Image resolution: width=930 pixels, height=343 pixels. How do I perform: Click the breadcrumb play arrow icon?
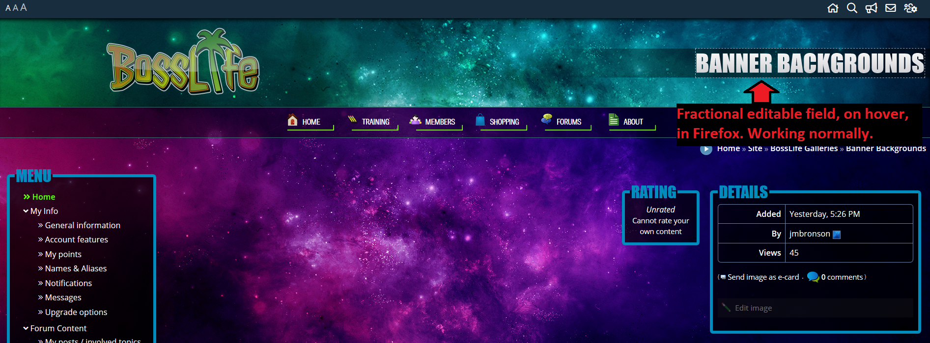click(706, 149)
